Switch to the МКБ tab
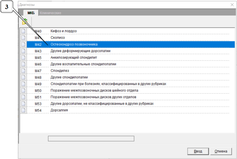This screenshot has height=159, width=237. click(31, 13)
